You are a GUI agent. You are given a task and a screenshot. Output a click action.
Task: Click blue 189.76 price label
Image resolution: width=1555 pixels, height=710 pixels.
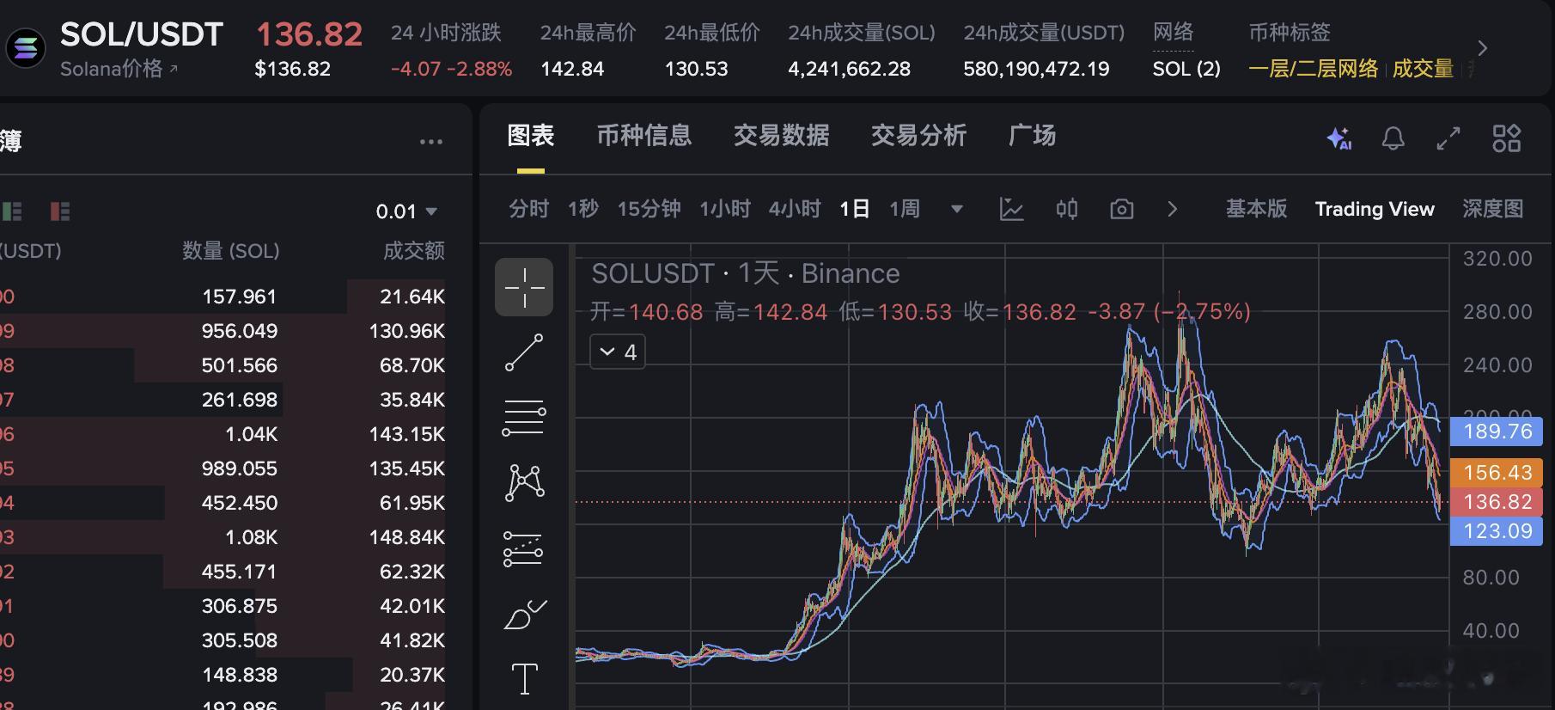[1497, 432]
